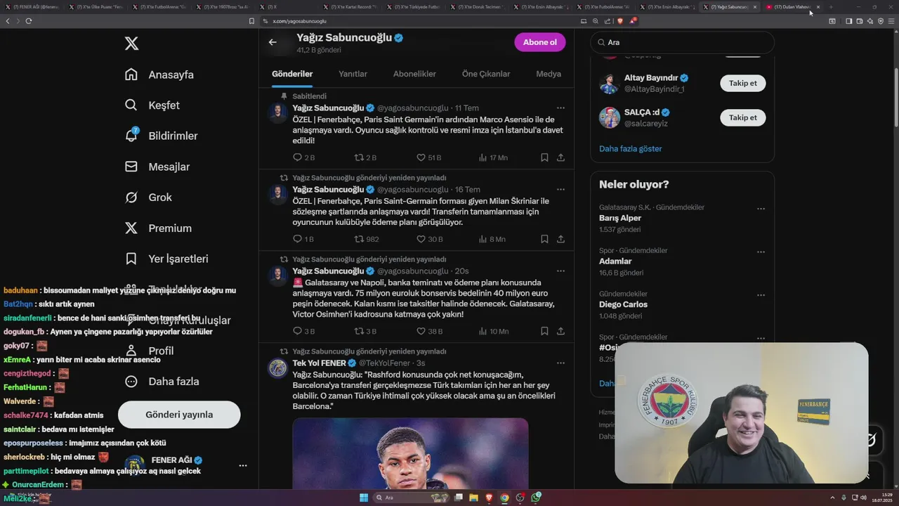Screen dimensions: 899x506
Task: Share the Osimhen Galatasaray post
Action: [560, 331]
